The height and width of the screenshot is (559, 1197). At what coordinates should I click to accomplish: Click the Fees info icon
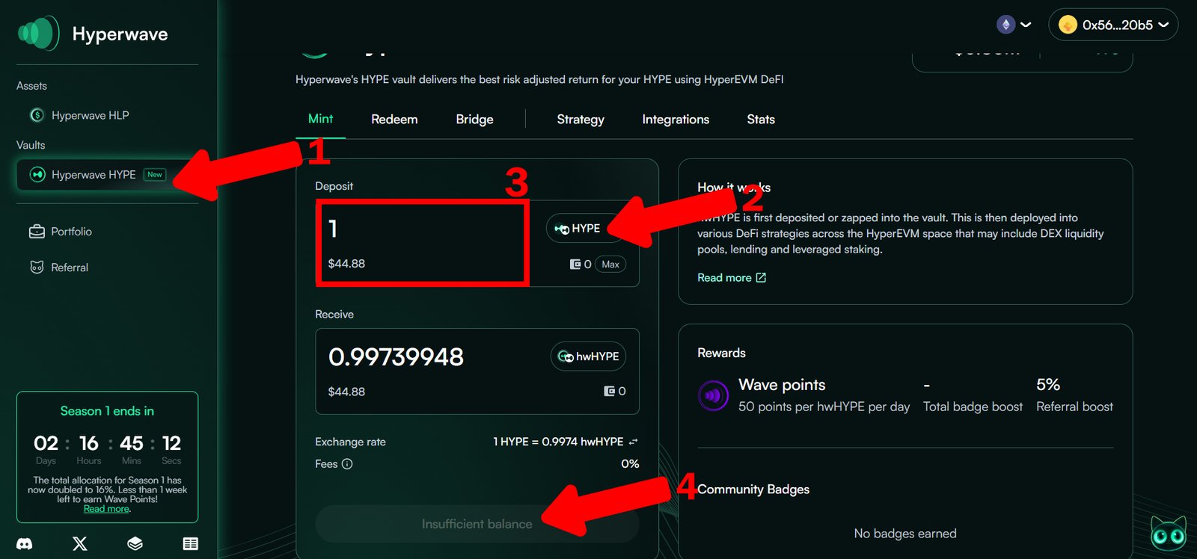coord(347,464)
